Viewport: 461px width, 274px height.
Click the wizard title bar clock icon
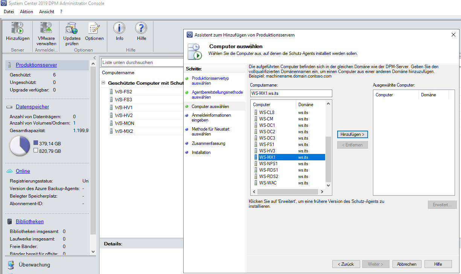[190, 35]
